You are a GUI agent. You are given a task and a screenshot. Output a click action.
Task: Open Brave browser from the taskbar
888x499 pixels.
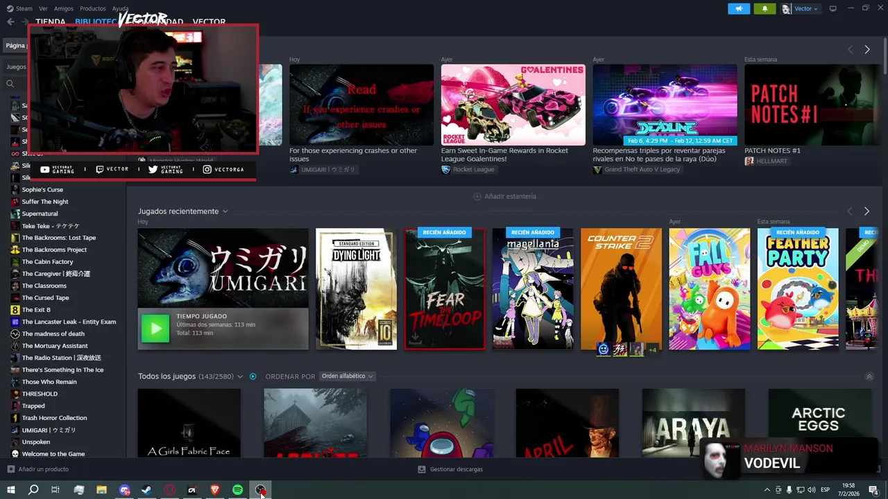pyautogui.click(x=215, y=490)
